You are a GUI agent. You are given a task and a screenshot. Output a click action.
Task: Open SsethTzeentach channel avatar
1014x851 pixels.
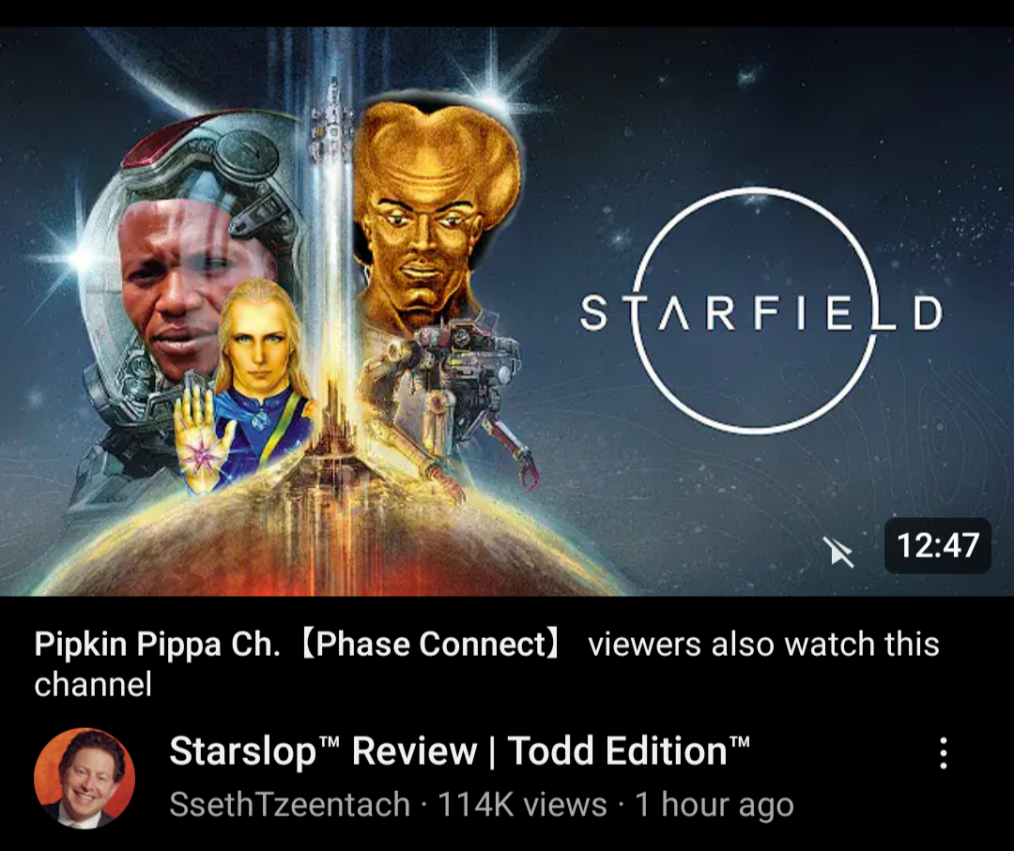coord(84,778)
